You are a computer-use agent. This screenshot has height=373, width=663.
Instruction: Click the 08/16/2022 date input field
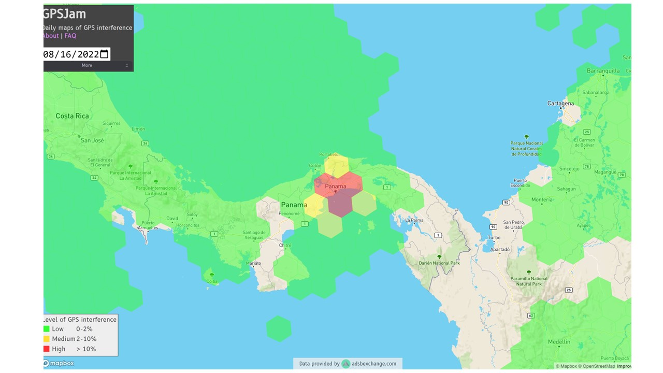73,53
